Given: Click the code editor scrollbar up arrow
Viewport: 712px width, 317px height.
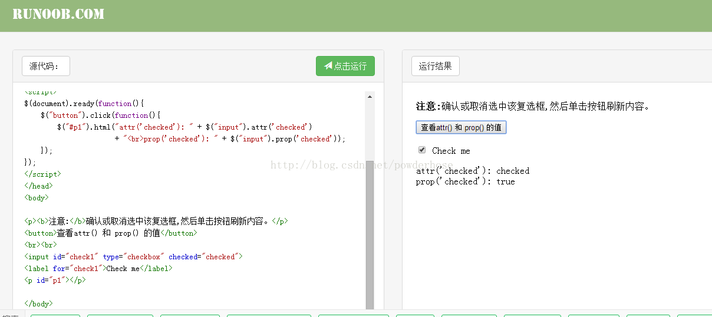Looking at the screenshot, I should (x=370, y=96).
